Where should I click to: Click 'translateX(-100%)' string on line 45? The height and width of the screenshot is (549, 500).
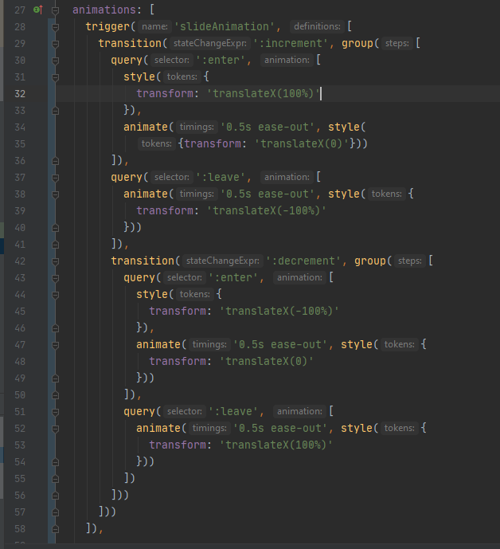tap(279, 311)
